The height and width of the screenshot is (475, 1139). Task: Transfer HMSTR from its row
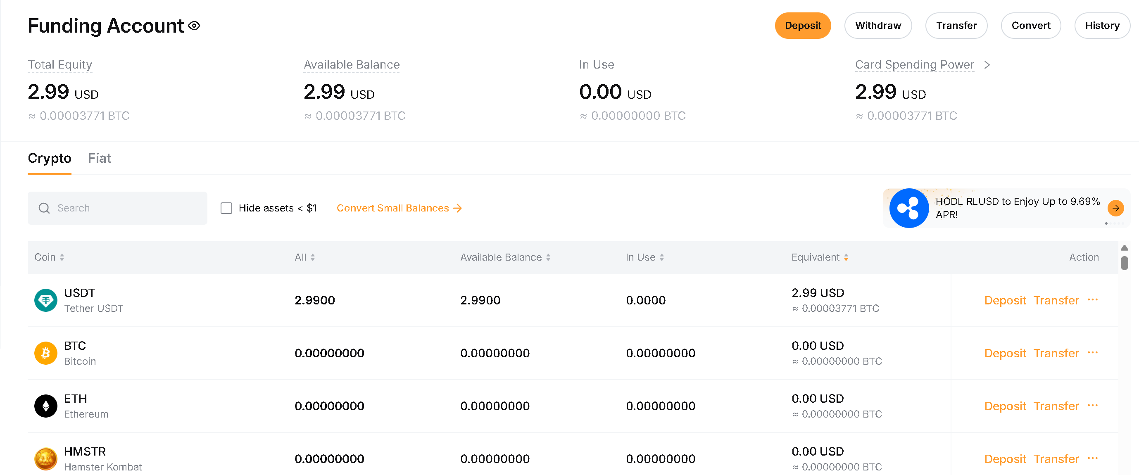(1056, 459)
